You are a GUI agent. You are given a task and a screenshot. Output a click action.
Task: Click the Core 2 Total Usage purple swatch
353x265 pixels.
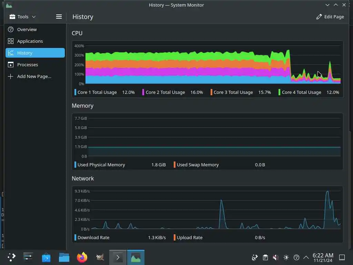[x=143, y=92]
